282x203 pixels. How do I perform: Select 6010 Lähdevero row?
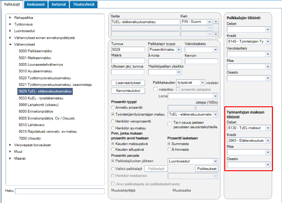pos(32,125)
